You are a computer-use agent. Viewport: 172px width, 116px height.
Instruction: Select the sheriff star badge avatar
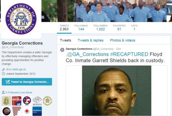47,101
